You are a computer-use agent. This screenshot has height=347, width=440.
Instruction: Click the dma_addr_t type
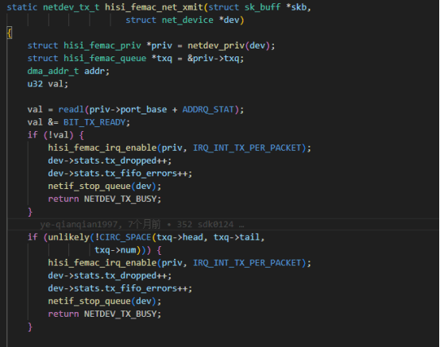click(x=53, y=71)
